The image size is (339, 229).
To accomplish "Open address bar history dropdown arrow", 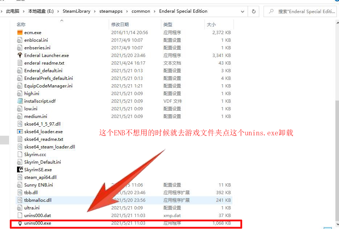I will pyautogui.click(x=242, y=11).
